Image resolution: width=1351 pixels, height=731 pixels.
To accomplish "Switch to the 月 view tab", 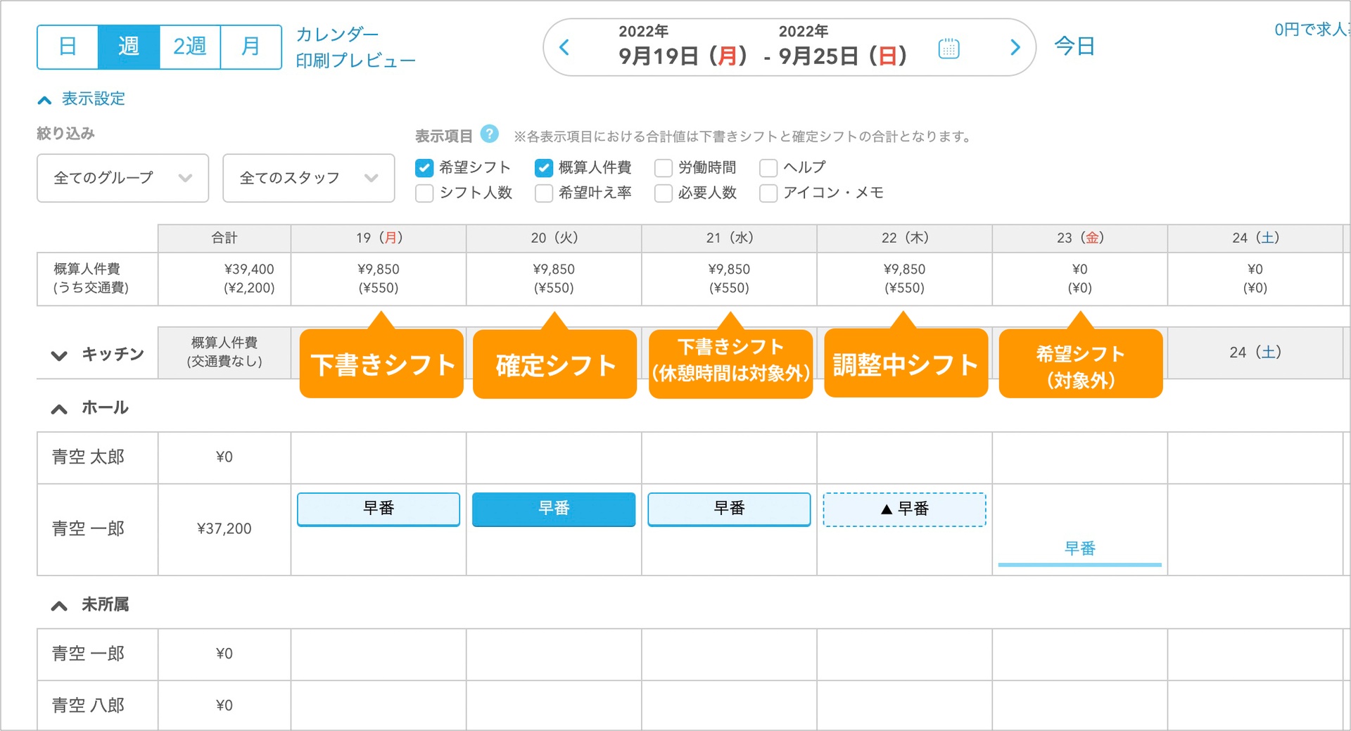I will tap(251, 46).
